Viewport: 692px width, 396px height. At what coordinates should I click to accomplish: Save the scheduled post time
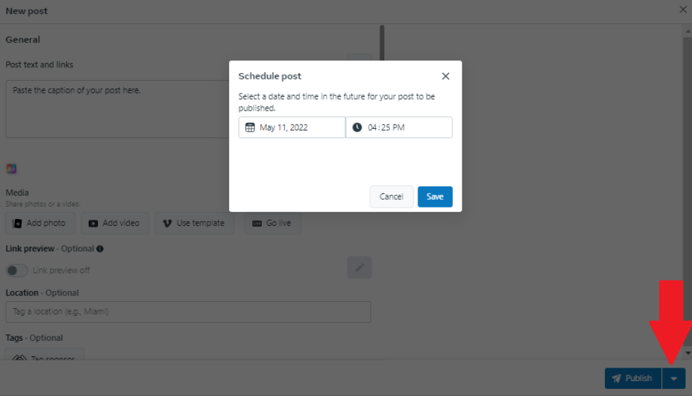pyautogui.click(x=435, y=196)
